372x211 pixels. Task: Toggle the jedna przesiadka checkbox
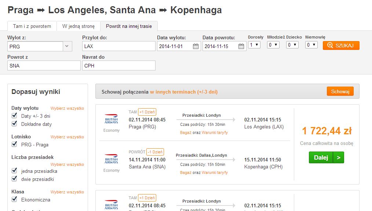pos(14,171)
